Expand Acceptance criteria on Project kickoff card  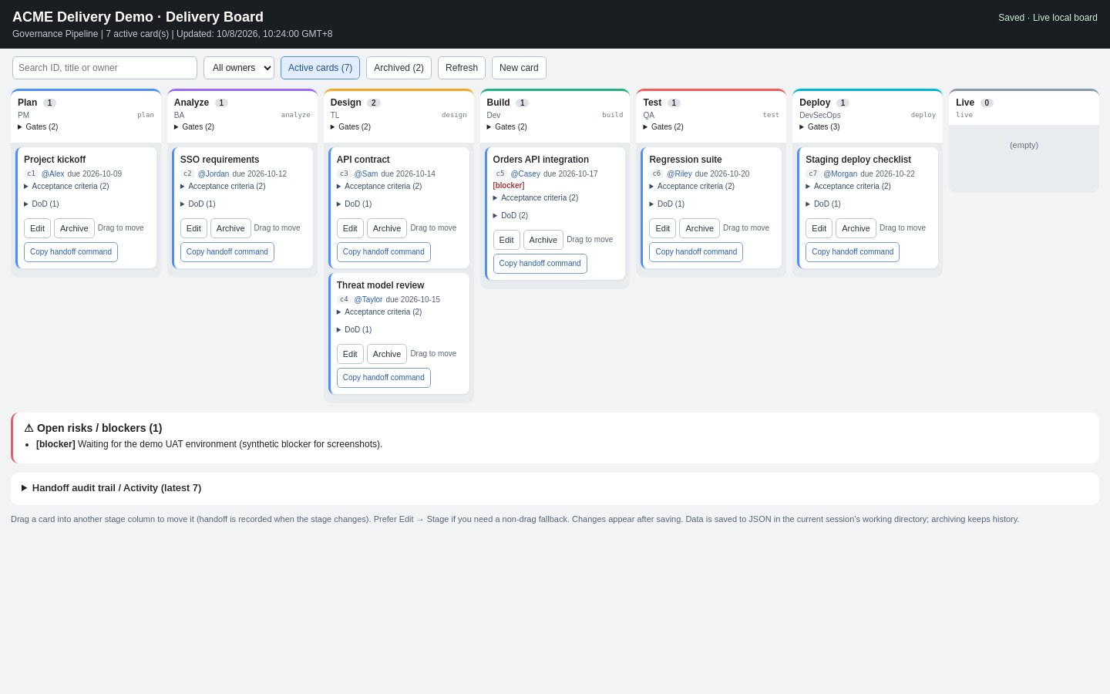(x=66, y=187)
